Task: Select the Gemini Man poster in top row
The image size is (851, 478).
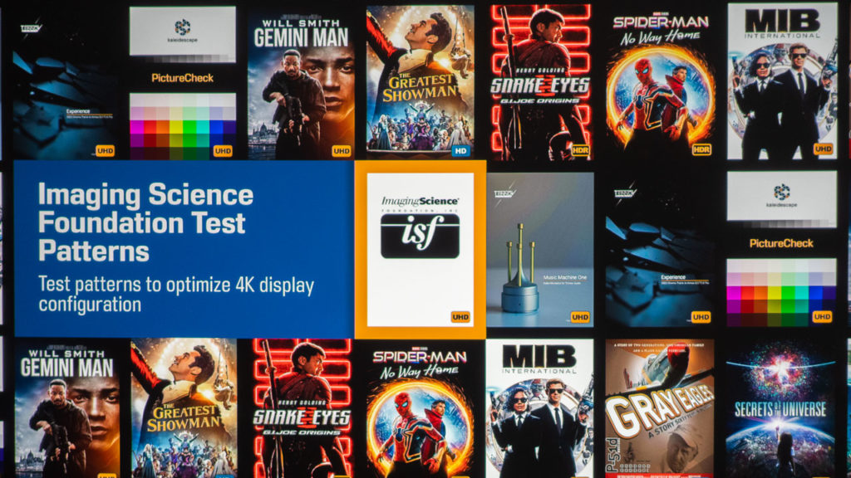Action: coord(301,83)
